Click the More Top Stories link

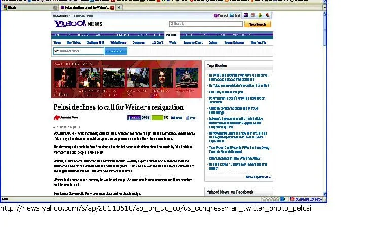[x=259, y=177]
